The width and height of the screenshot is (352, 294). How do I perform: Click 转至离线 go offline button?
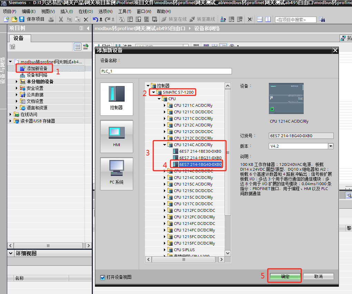pyautogui.click(x=202, y=19)
